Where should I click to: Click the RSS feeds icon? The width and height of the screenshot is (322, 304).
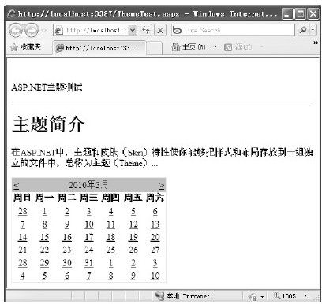tap(228, 47)
